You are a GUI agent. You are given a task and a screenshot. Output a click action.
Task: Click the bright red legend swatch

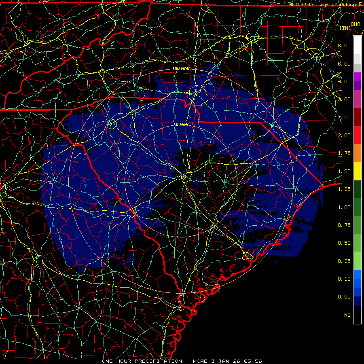click(357, 135)
